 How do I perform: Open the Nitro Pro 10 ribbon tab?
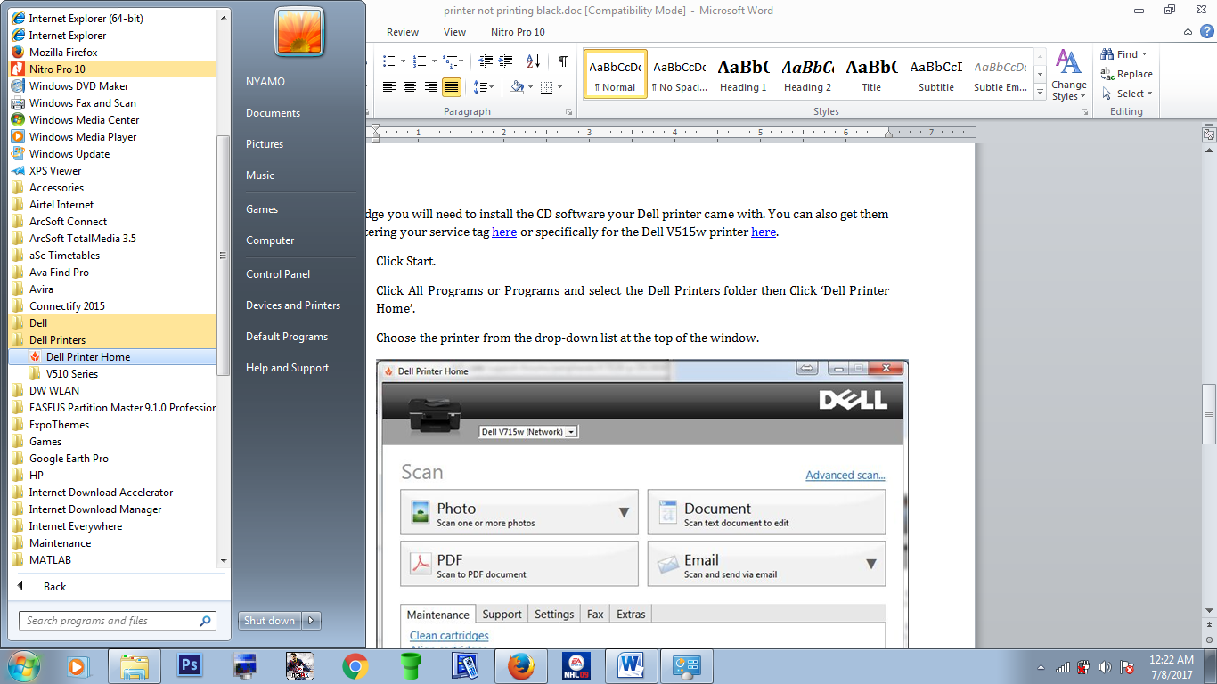pyautogui.click(x=518, y=32)
